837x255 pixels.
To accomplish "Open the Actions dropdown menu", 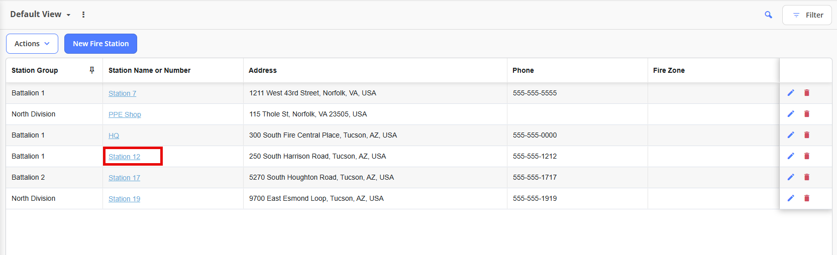I will [32, 44].
